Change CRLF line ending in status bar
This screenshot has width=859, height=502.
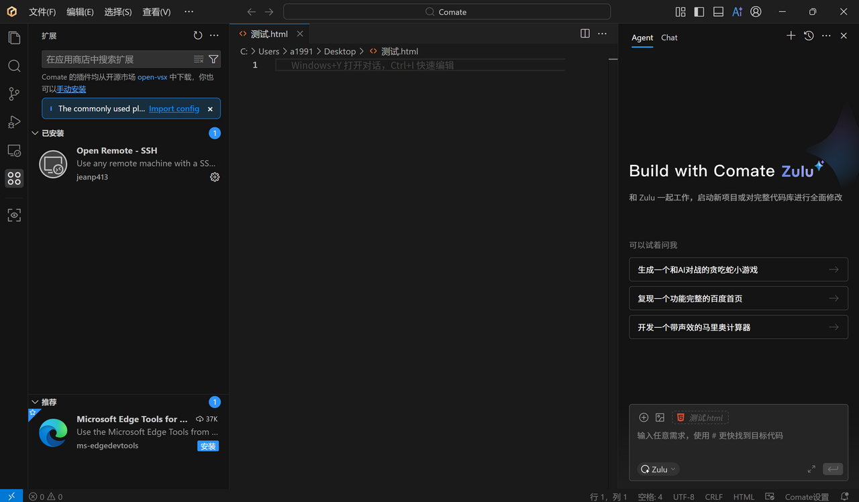click(714, 497)
